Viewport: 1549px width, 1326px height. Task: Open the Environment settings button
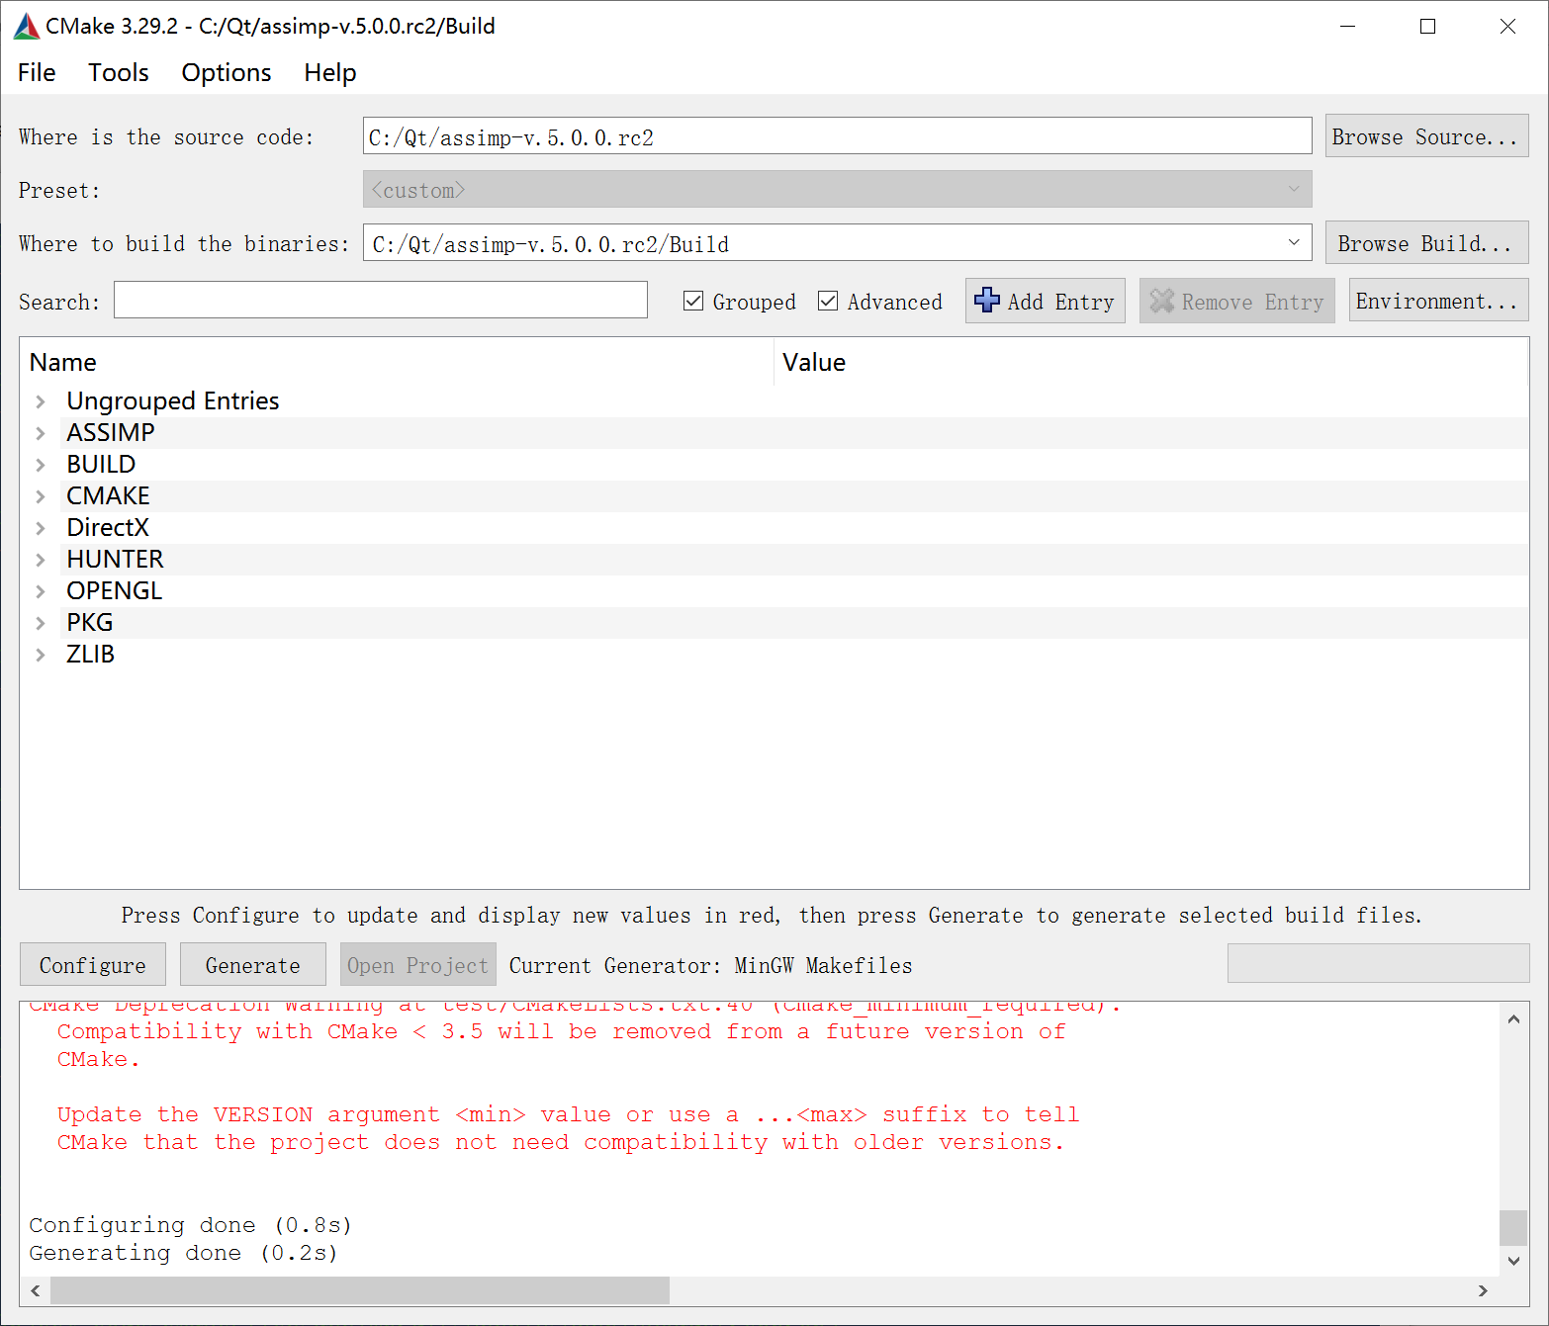1438,301
